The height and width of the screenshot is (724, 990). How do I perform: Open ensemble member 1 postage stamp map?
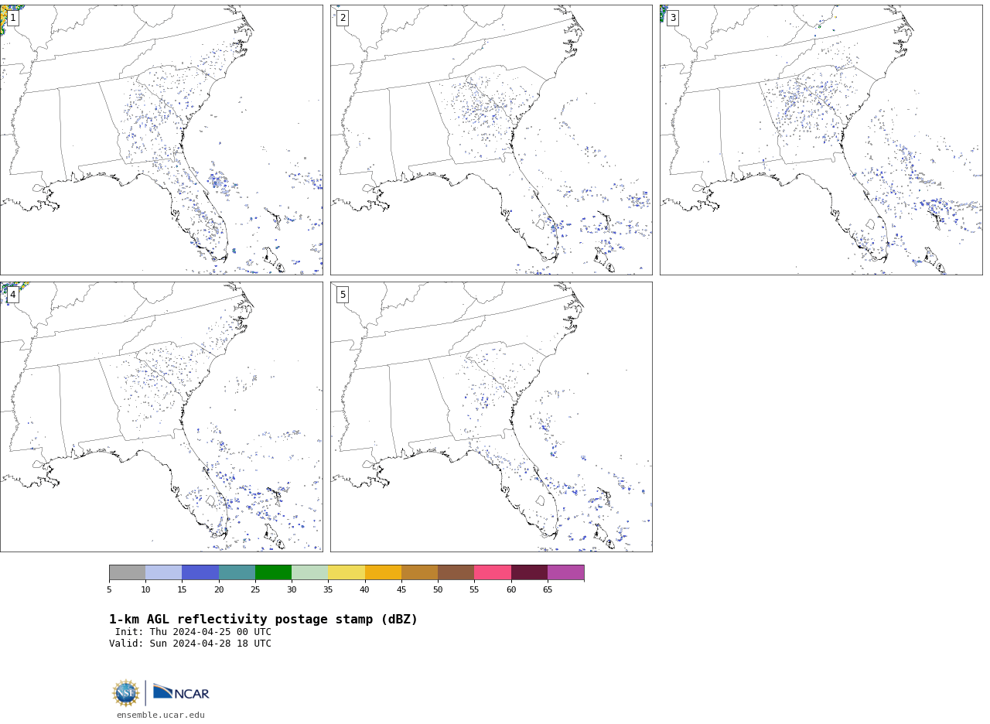[x=162, y=140]
